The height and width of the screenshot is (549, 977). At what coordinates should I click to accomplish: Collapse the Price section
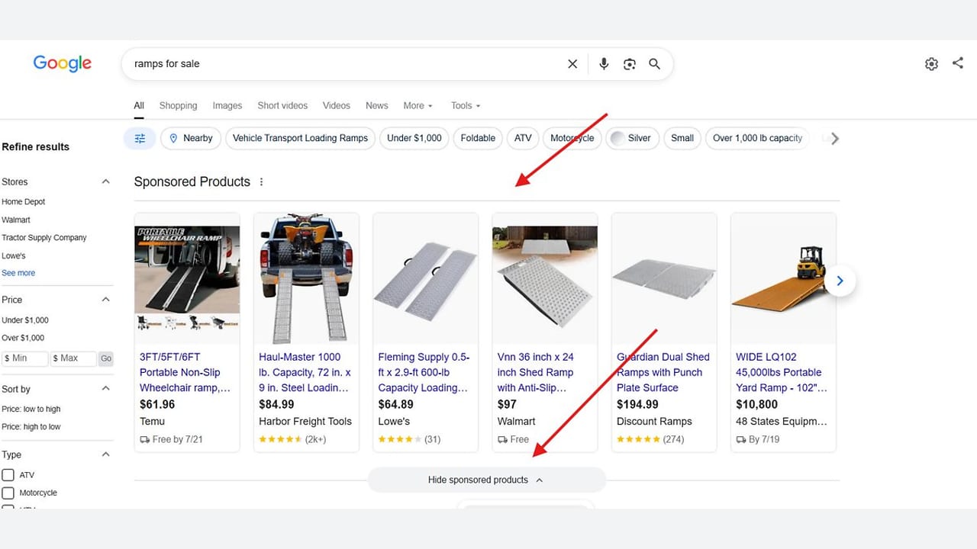[106, 300]
